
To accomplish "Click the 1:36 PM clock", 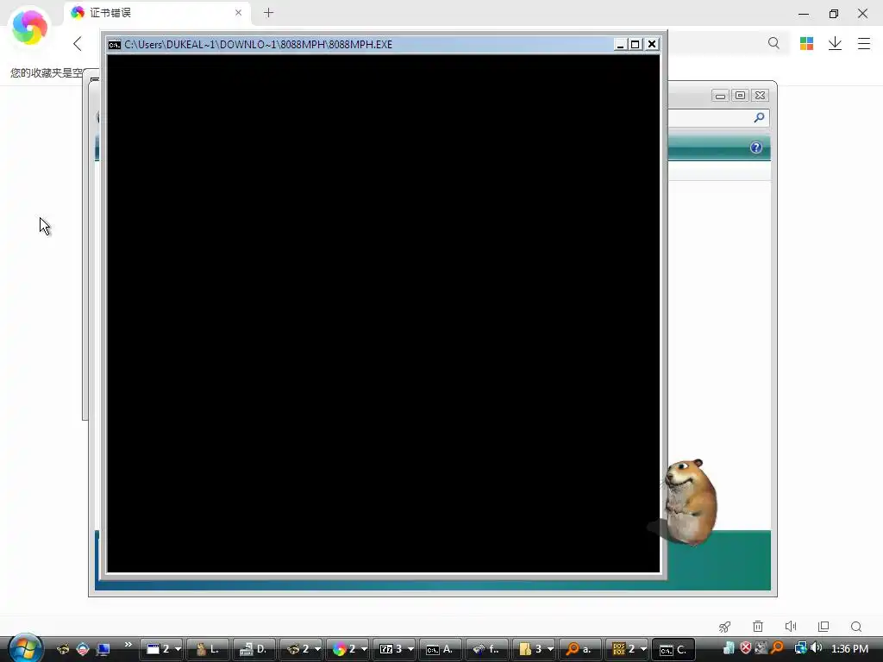I will tap(849, 649).
